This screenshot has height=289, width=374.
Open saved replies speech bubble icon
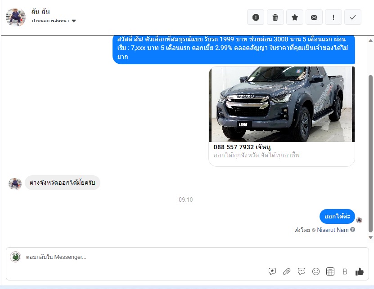click(302, 271)
